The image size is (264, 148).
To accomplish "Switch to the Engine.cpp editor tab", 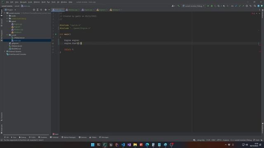I will click(x=88, y=10).
